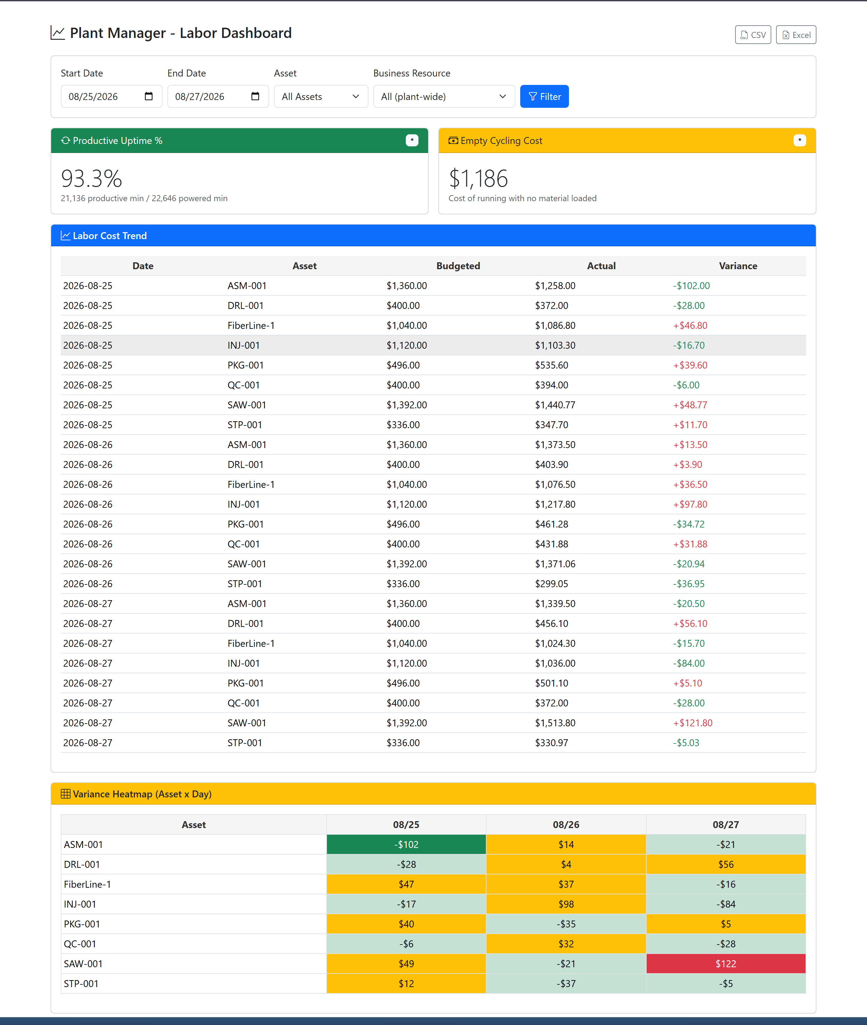
Task: Export data as CSV
Action: tap(753, 35)
